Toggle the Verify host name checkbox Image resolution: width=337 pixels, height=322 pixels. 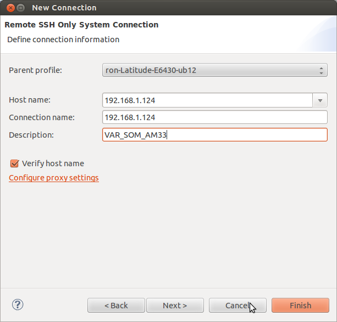tap(14, 163)
